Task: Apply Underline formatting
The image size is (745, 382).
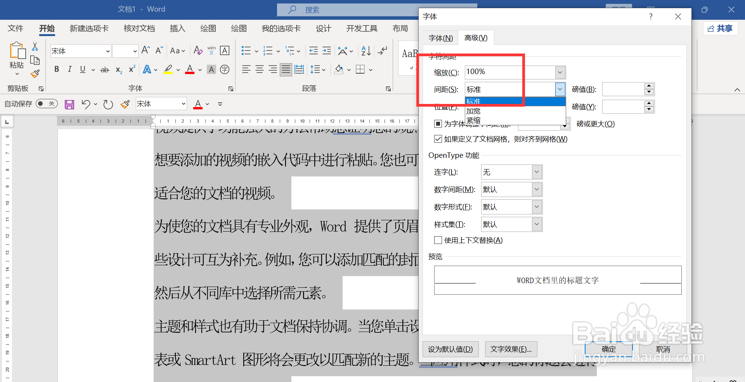Action: click(83, 69)
